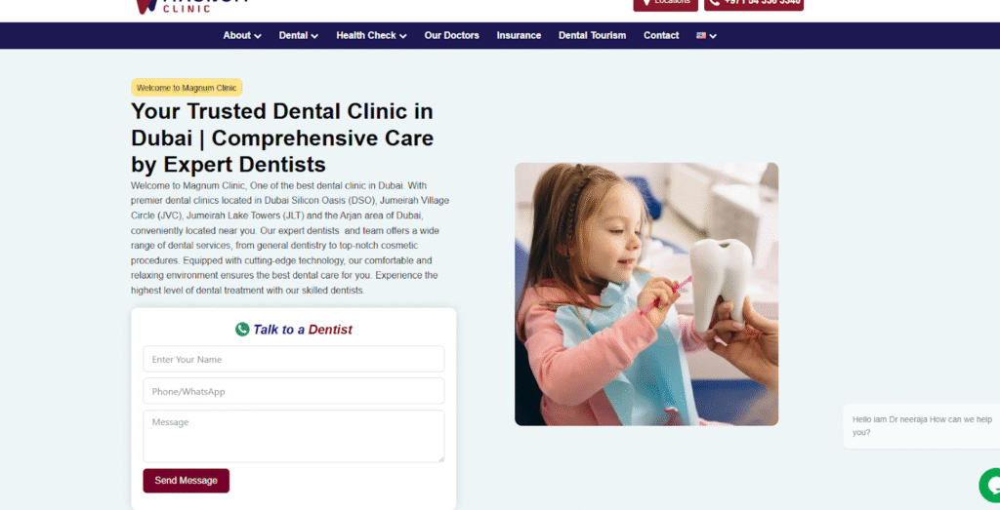Viewport: 1000px width, 510px height.
Task: Open the Insurance menu item
Action: [520, 36]
